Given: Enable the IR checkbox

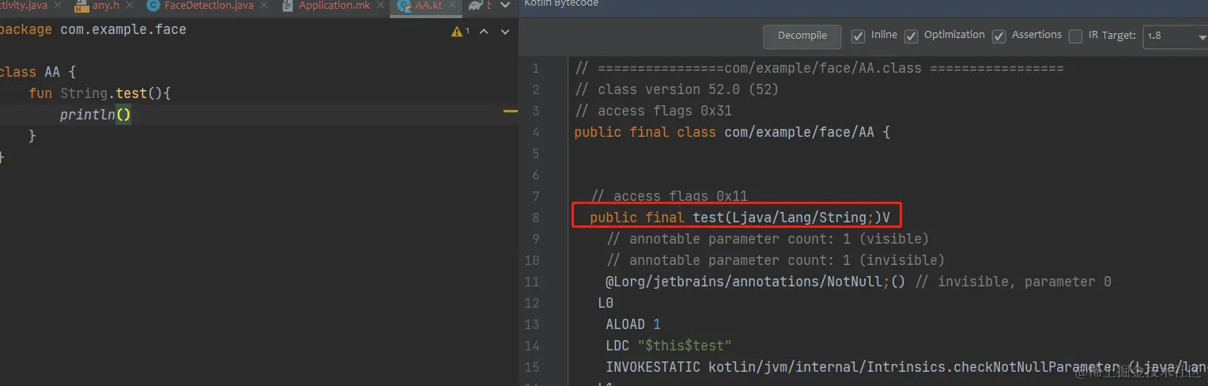Looking at the screenshot, I should click(1075, 36).
